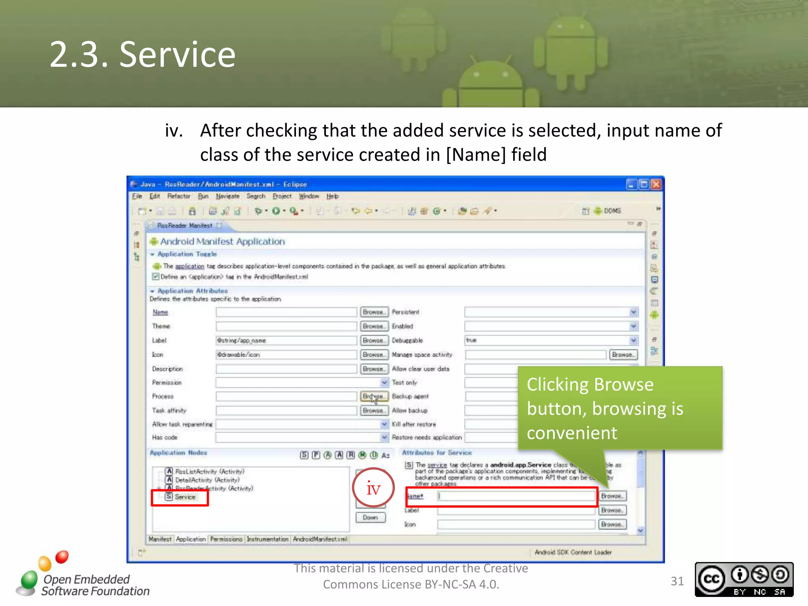
Task: Click the top icon in the left sidebar
Action: [x=137, y=233]
